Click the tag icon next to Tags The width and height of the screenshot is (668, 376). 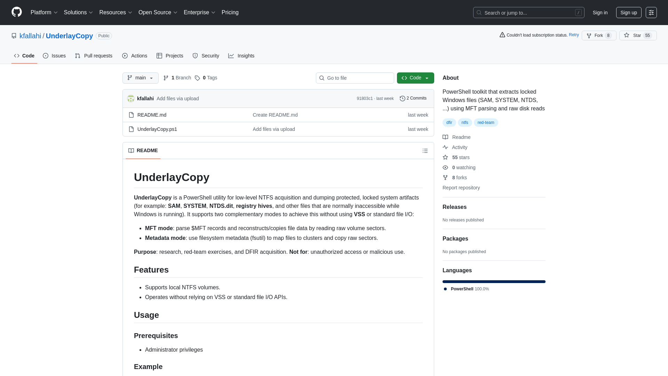click(x=197, y=78)
